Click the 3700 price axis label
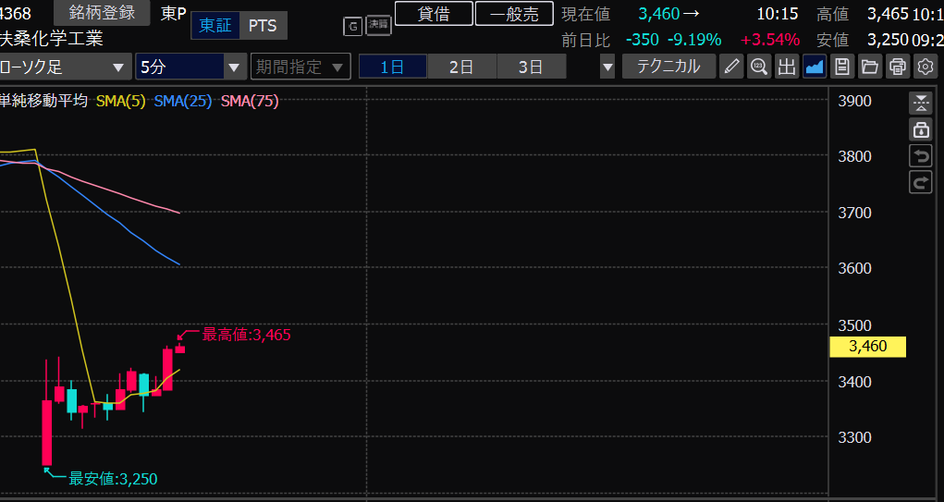Viewport: 944px width, 502px height. click(855, 213)
